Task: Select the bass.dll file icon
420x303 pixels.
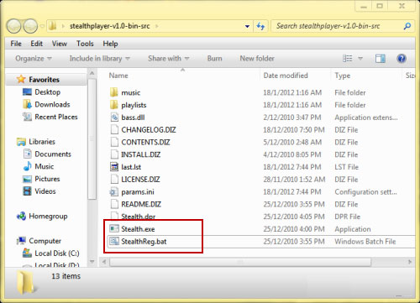Action: point(114,118)
